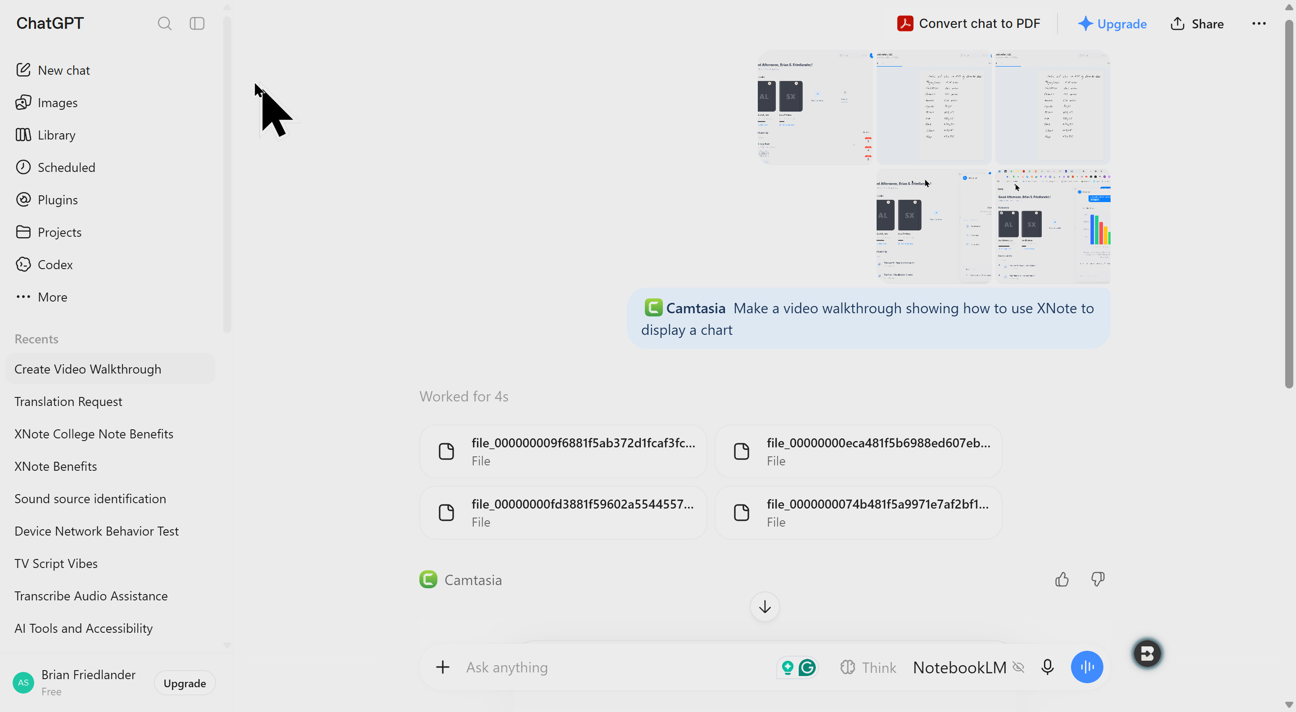Click Convert chat to PDF button

click(x=968, y=24)
